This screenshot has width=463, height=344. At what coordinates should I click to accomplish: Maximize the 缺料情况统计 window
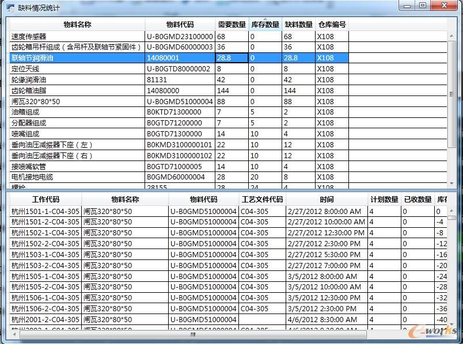(x=422, y=6)
